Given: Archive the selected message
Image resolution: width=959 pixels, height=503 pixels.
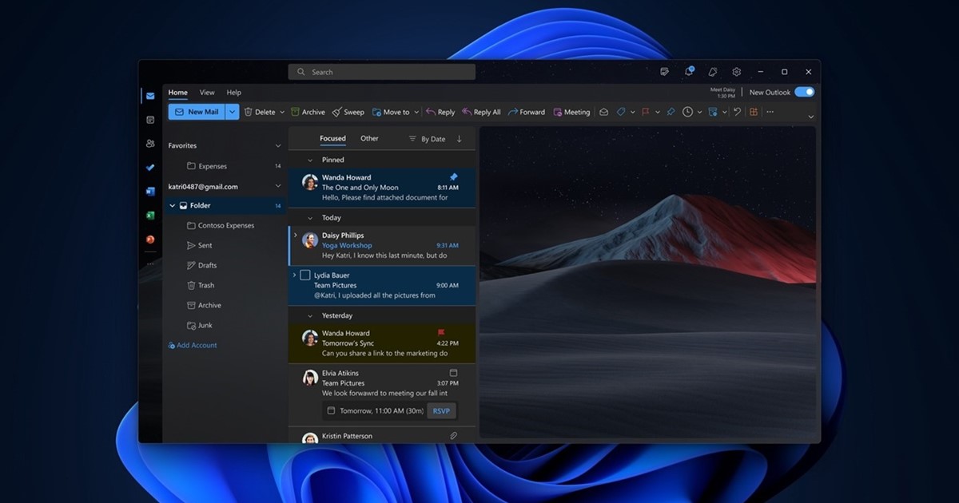Looking at the screenshot, I should (308, 112).
